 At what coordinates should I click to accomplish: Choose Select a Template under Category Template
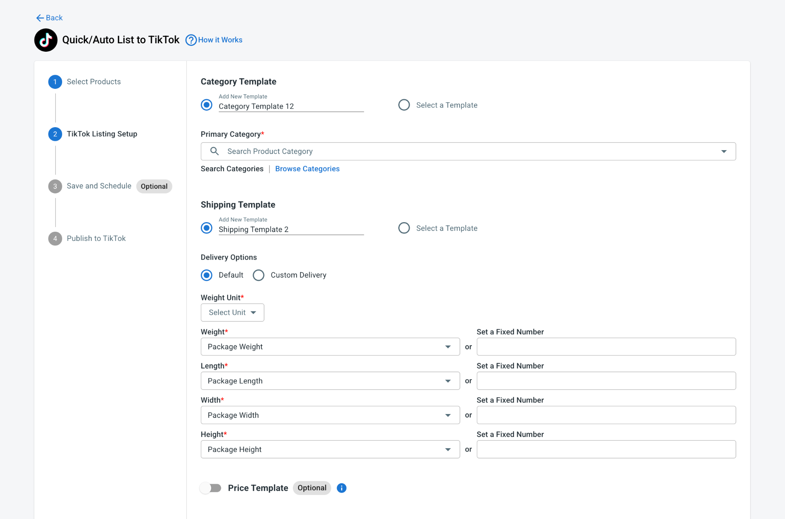click(x=404, y=105)
